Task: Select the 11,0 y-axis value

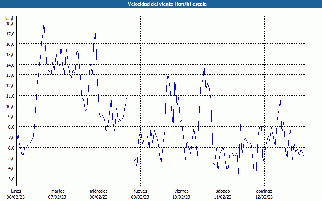Action: point(10,96)
